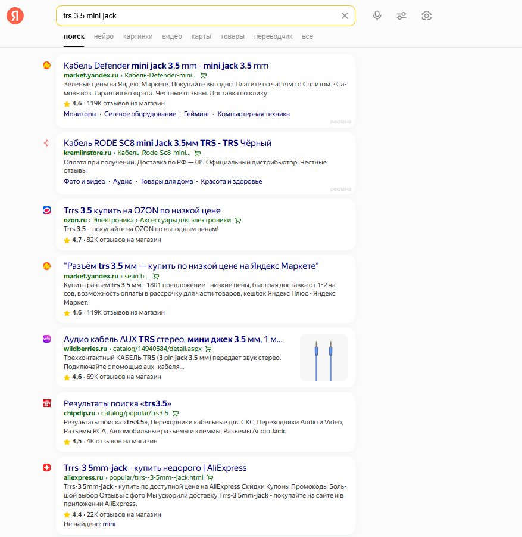
Task: Open search settings sliders icon
Action: pos(402,15)
